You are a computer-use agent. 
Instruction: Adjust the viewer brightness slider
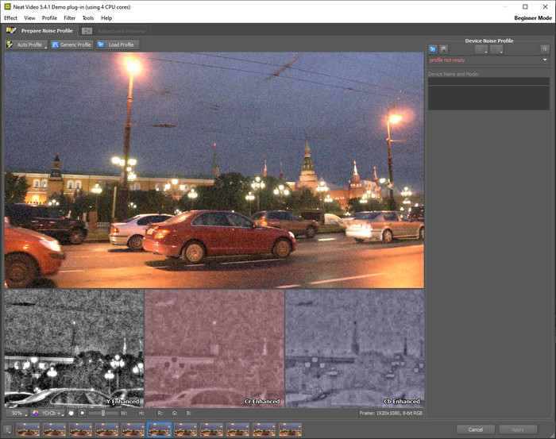103,413
